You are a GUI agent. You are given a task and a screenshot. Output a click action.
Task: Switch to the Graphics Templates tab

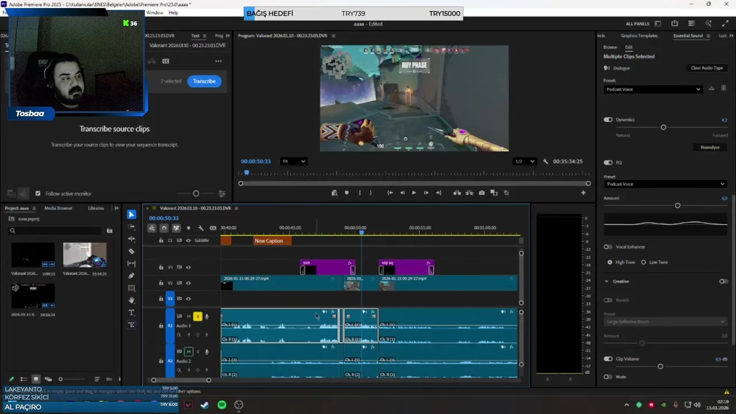pos(639,36)
